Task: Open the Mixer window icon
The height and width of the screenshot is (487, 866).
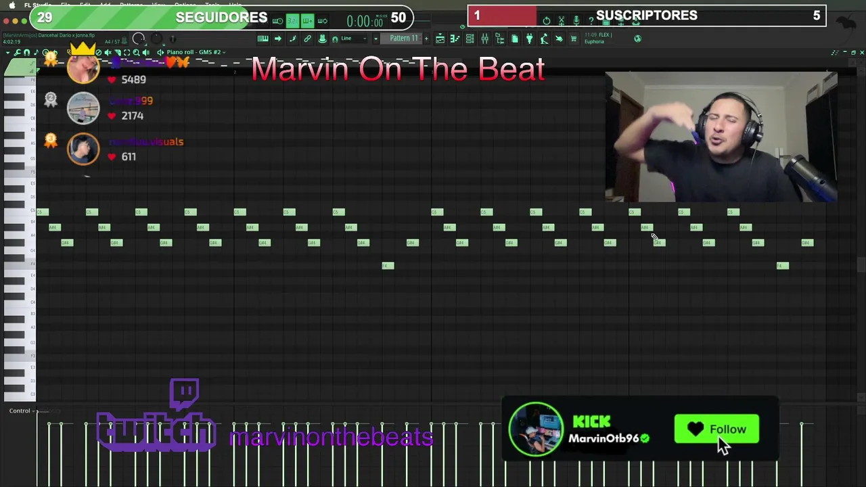Action: 484,39
